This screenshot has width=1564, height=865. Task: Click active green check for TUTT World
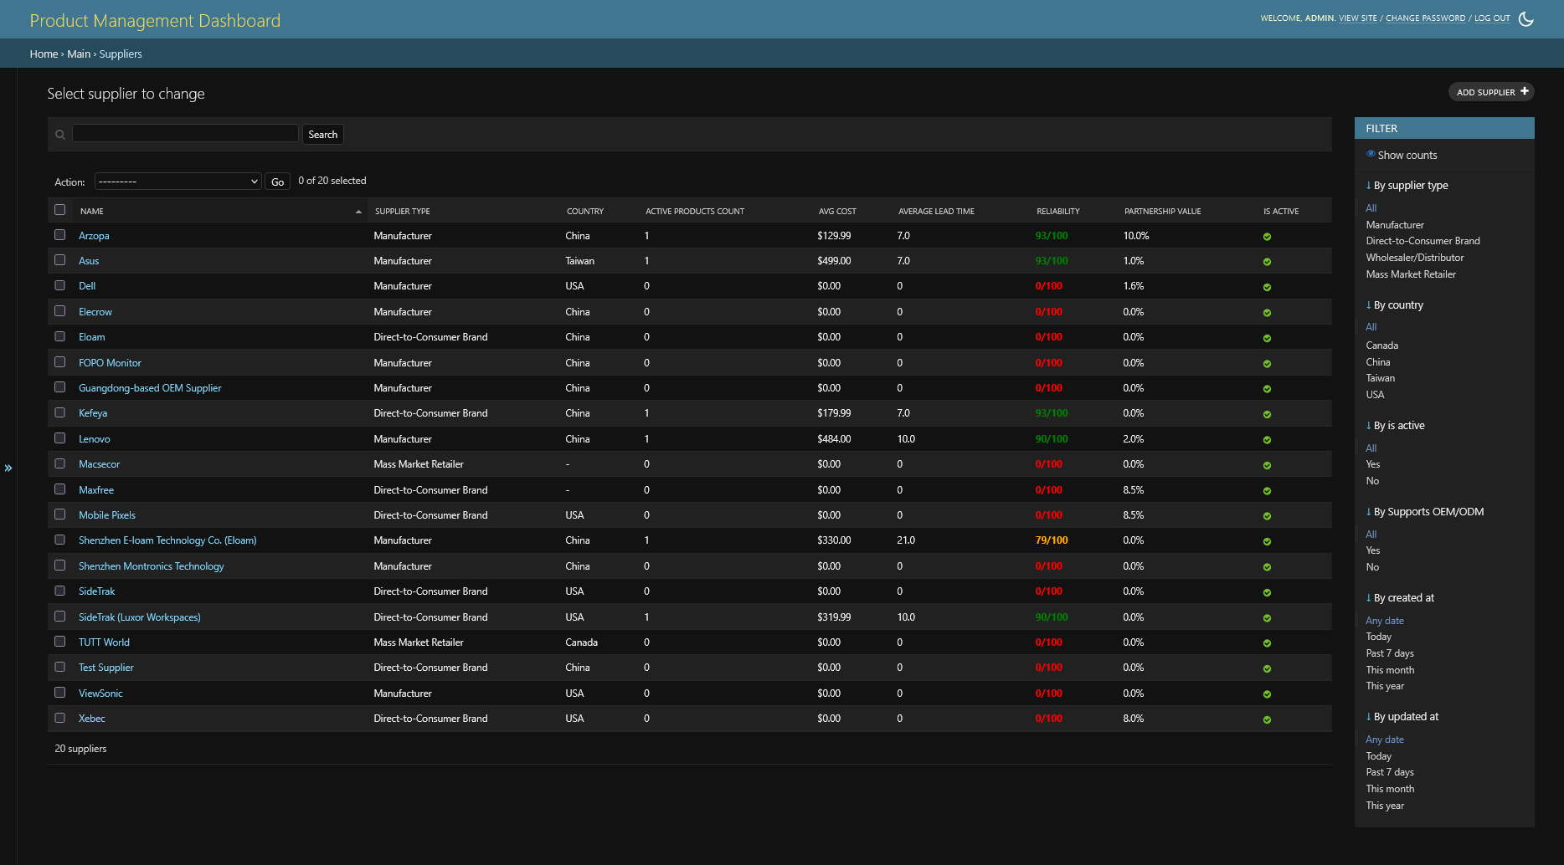(x=1267, y=643)
